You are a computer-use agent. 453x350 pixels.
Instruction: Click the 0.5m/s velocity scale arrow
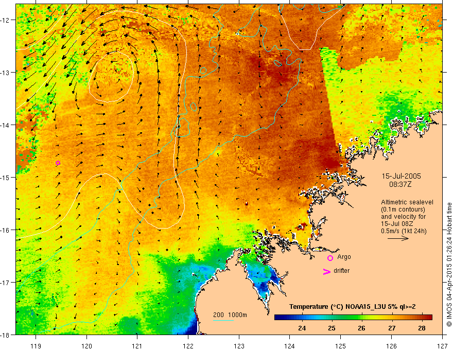[x=398, y=238]
